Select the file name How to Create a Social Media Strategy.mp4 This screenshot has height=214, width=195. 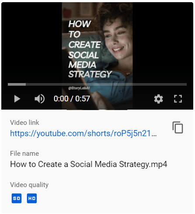click(x=89, y=164)
